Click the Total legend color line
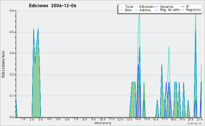This screenshot has height=126, width=205. (121, 6)
